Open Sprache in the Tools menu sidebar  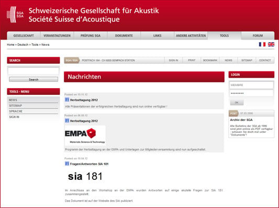pos(34,111)
